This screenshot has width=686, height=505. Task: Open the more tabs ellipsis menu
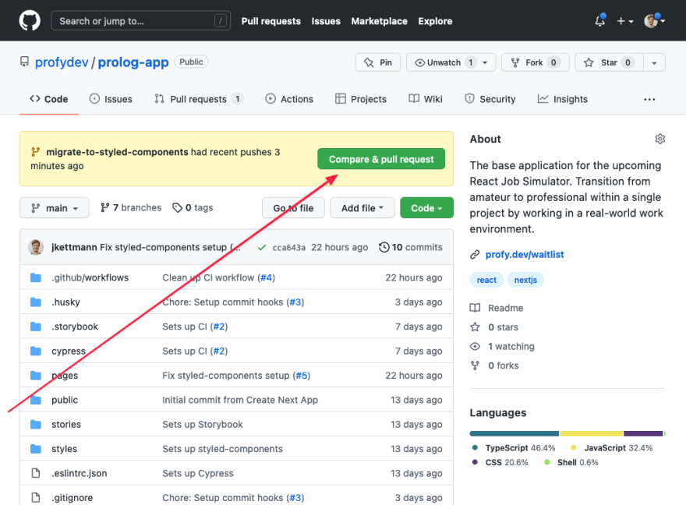[x=649, y=100]
